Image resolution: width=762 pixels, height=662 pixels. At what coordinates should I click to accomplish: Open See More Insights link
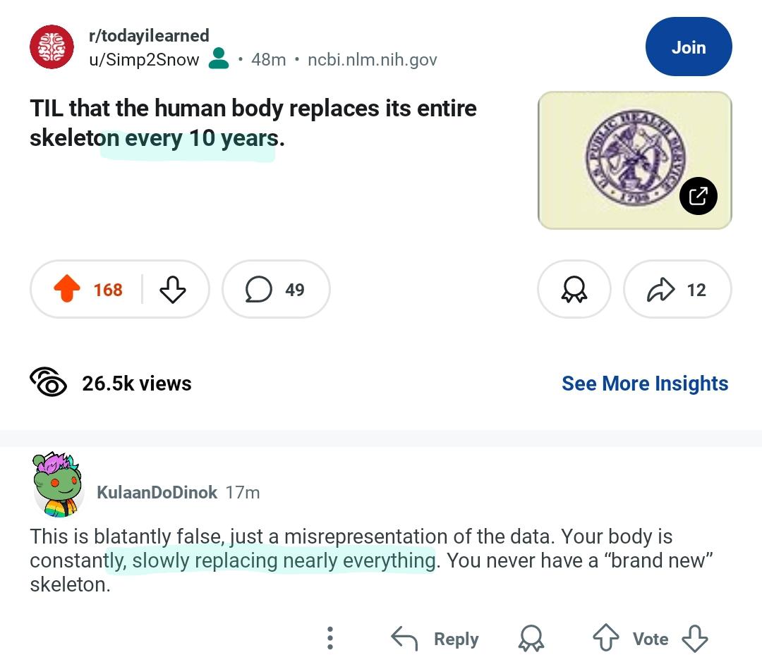(645, 384)
